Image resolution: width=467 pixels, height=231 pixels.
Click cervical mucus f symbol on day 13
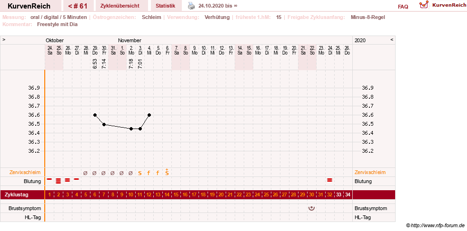pos(158,173)
